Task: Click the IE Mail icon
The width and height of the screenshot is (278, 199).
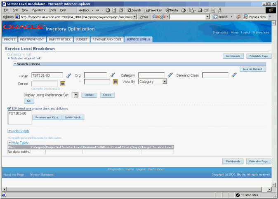Action: pos(192,10)
